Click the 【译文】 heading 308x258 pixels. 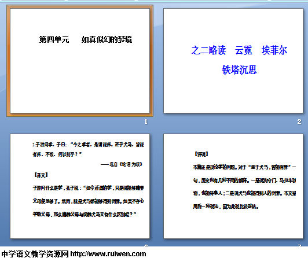(x=41, y=175)
